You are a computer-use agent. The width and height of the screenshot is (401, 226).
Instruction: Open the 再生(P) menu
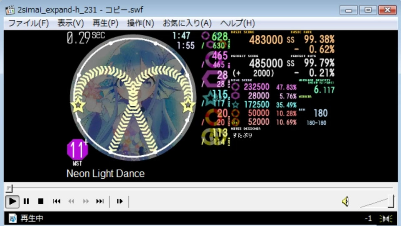pos(105,23)
